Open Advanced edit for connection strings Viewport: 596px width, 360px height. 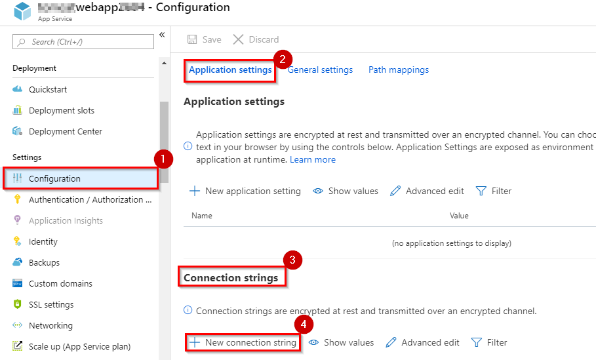422,342
